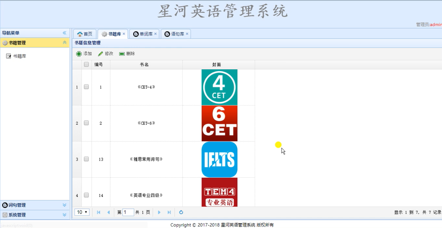
Task: Click the CET-6 cover thumbnail
Action: tap(219, 123)
